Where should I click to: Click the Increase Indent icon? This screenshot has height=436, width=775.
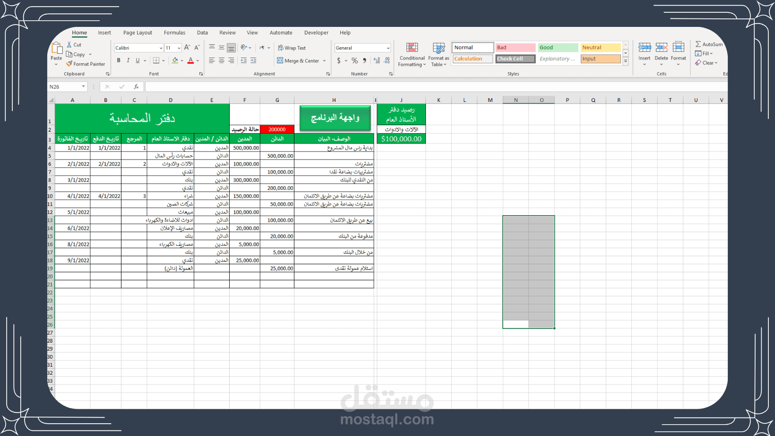[254, 60]
